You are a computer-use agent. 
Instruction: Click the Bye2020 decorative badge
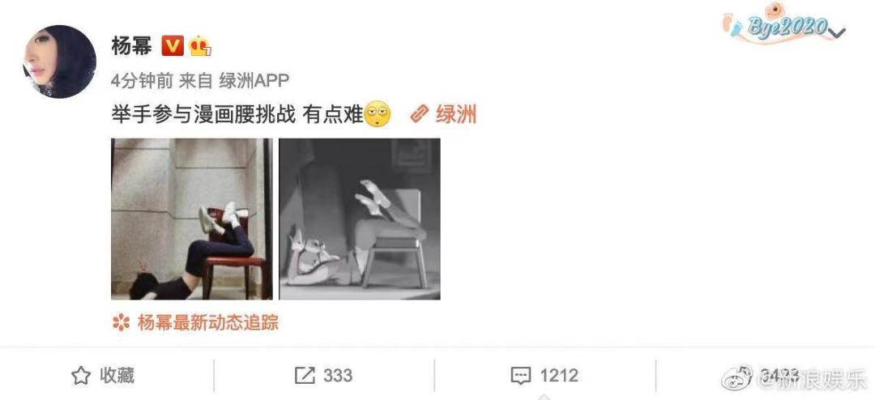[x=779, y=24]
